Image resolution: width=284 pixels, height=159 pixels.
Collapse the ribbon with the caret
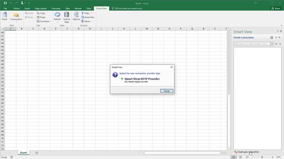click(x=281, y=26)
